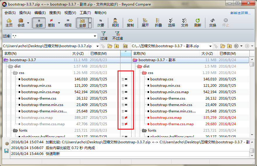Collapse the left dist folder
The width and height of the screenshot is (257, 166).
point(11,66)
